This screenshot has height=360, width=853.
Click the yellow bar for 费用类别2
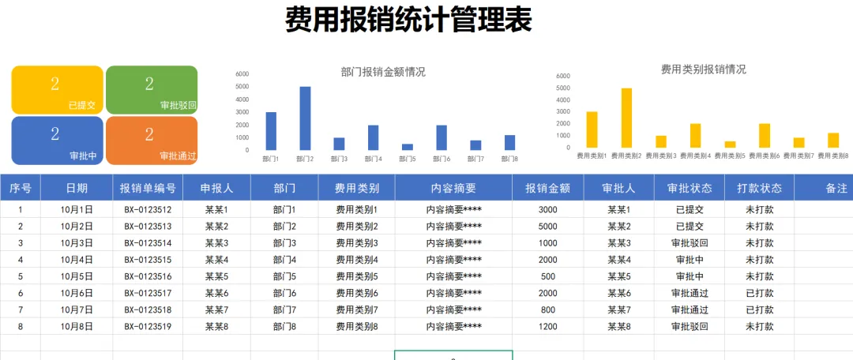point(626,118)
